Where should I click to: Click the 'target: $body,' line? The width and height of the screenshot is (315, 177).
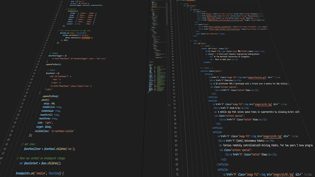click(44, 127)
